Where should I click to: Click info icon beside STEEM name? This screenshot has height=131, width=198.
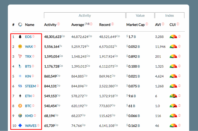pos(38,86)
